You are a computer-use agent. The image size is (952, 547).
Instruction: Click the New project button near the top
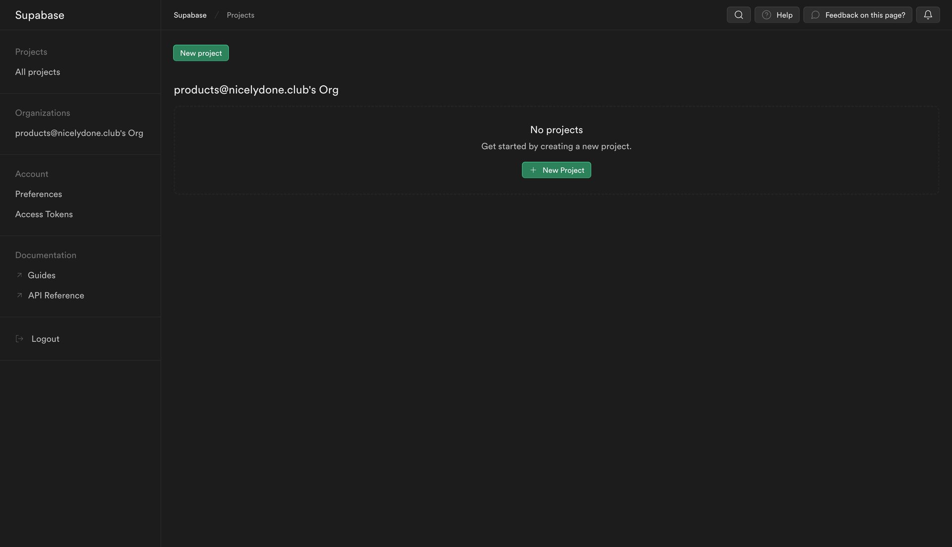(x=201, y=53)
